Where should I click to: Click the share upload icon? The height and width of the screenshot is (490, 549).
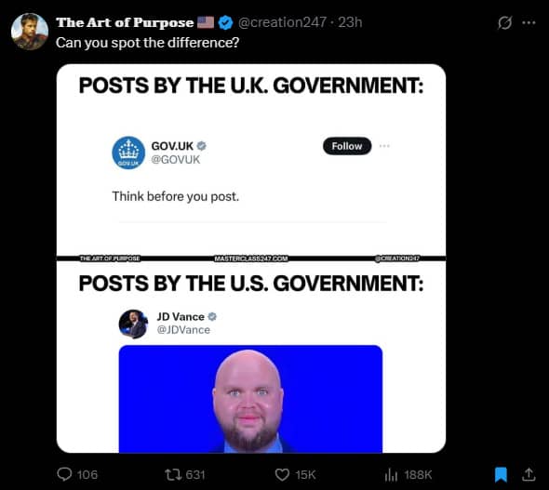[x=529, y=474]
